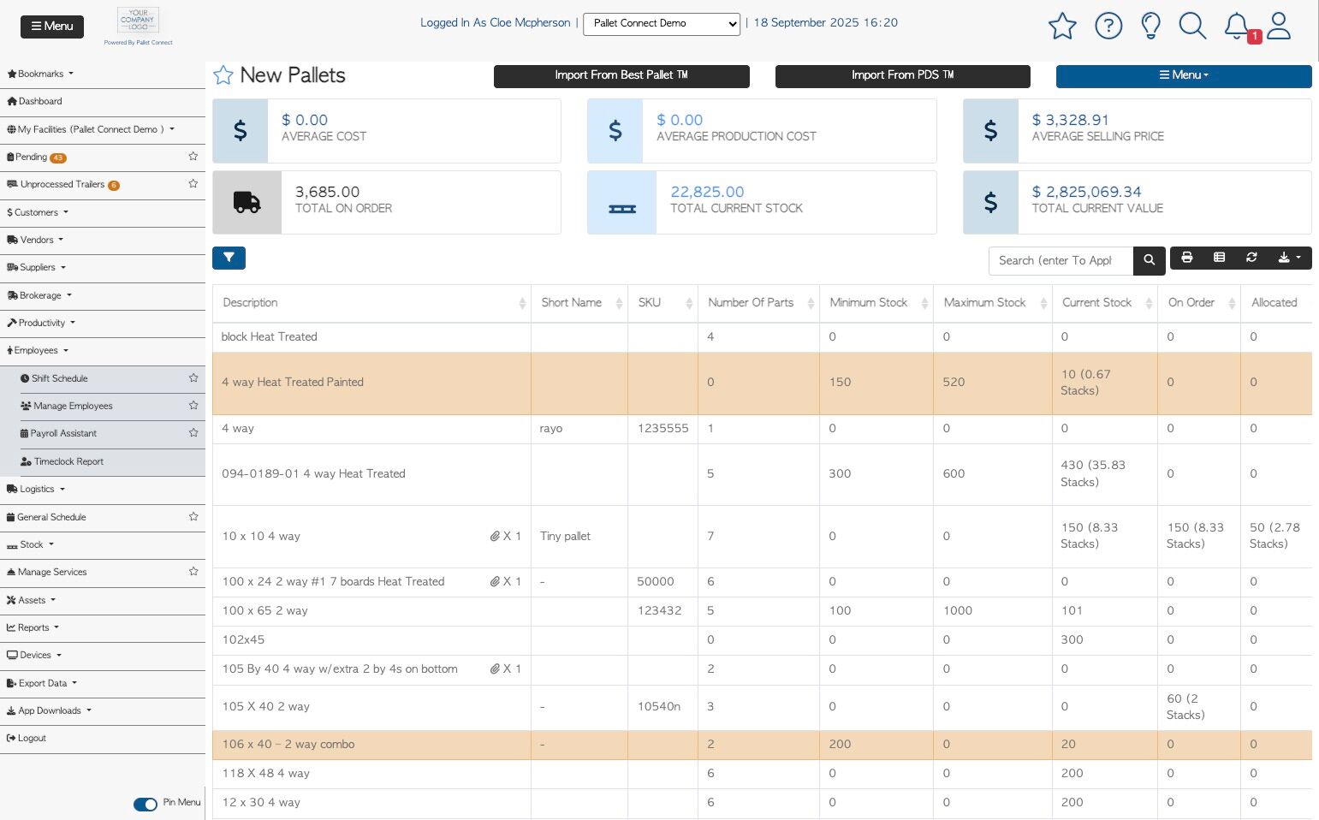Open the notifications bell
This screenshot has width=1319, height=820.
click(x=1237, y=26)
